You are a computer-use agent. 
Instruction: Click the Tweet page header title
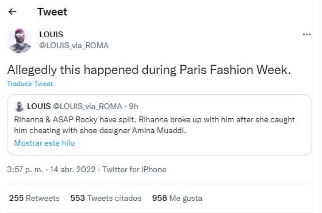tap(52, 12)
